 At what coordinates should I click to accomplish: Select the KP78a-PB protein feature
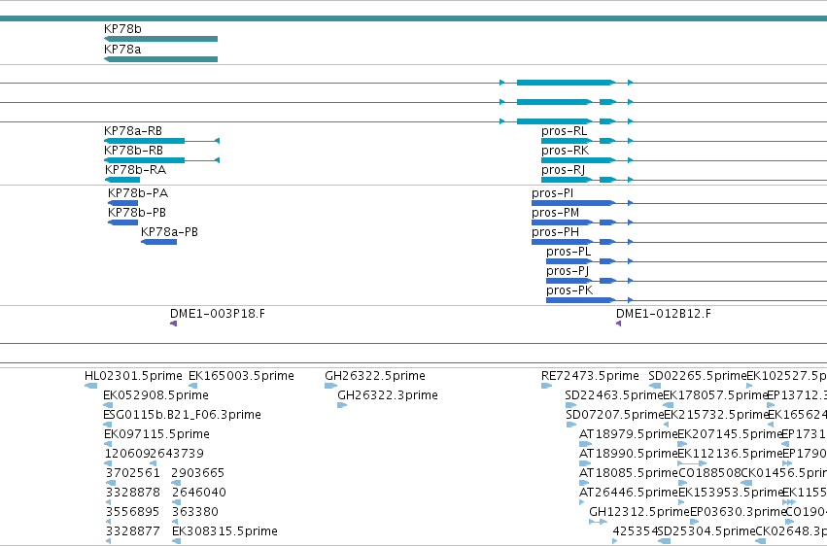click(x=158, y=242)
